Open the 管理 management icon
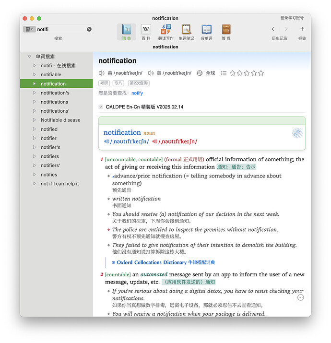 click(226, 32)
